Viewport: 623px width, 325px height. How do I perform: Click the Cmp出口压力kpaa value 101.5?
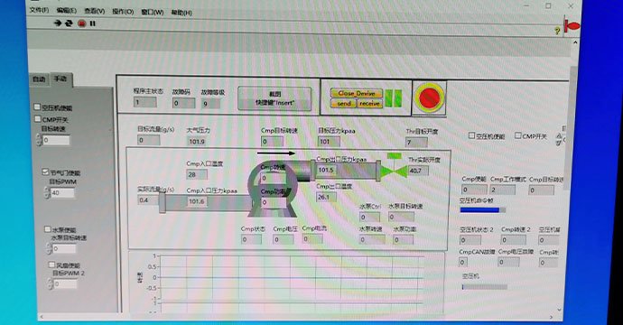[328, 170]
